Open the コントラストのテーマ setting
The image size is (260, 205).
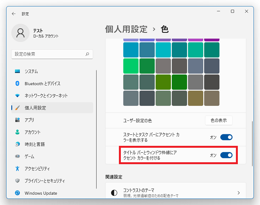coord(175,190)
